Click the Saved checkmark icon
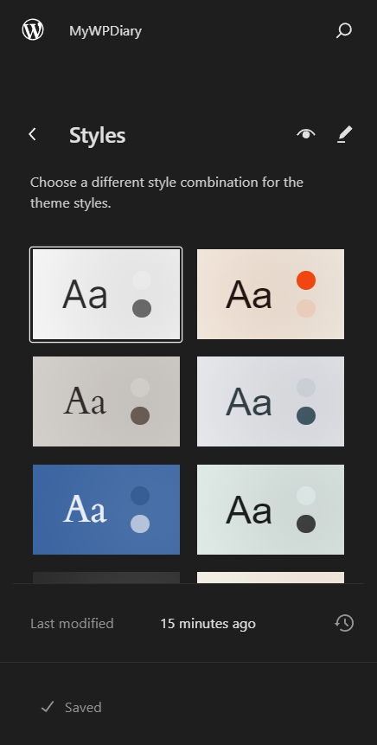The width and height of the screenshot is (377, 745). click(x=48, y=707)
